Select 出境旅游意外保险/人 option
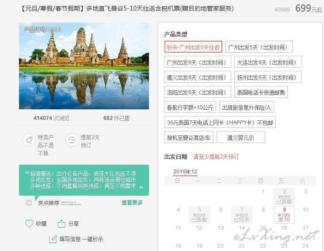324x251 pixels. click(247, 107)
